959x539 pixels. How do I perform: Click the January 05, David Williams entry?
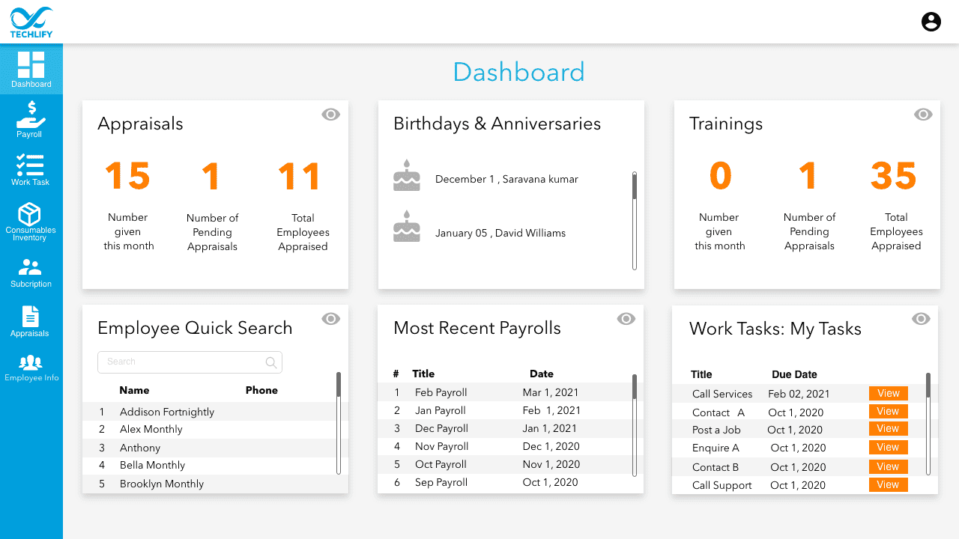tap(500, 233)
